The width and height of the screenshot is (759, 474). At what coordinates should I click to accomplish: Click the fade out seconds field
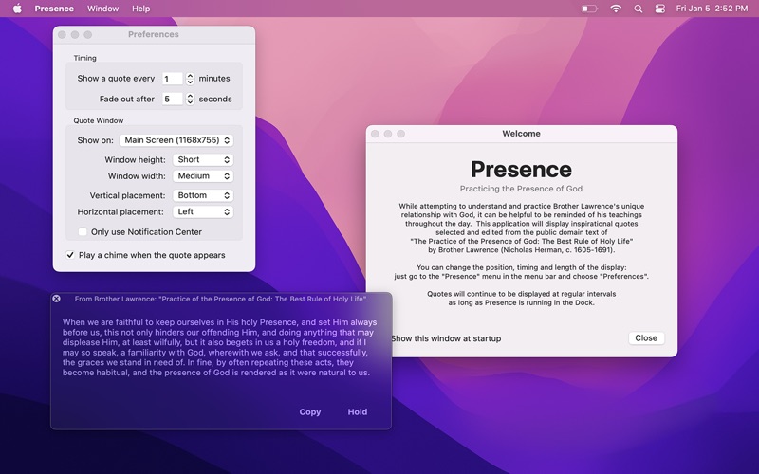(x=172, y=99)
